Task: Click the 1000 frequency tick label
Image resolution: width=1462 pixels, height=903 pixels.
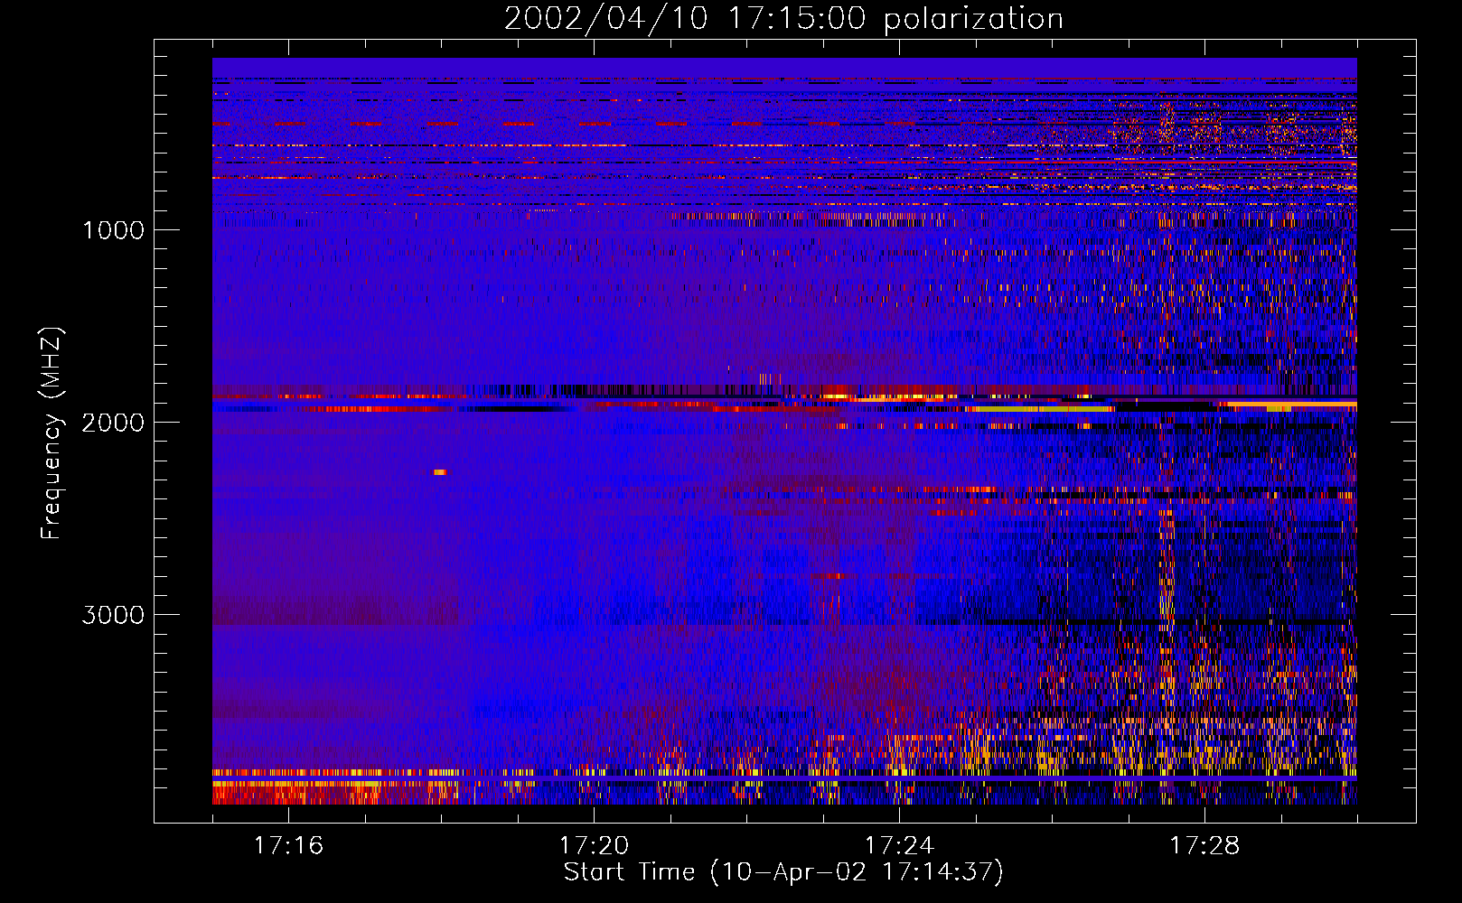Action: (x=113, y=230)
